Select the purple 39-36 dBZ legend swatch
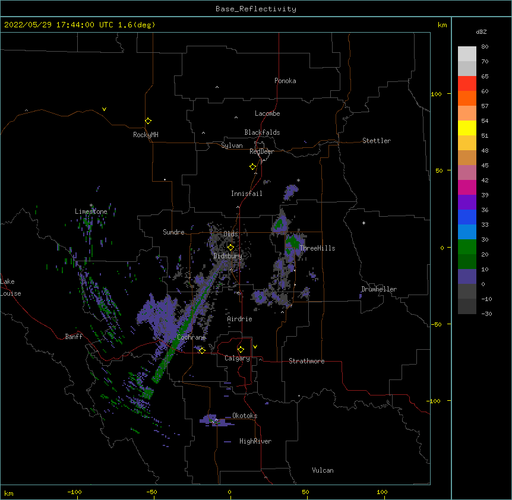The image size is (512, 500). 467,202
